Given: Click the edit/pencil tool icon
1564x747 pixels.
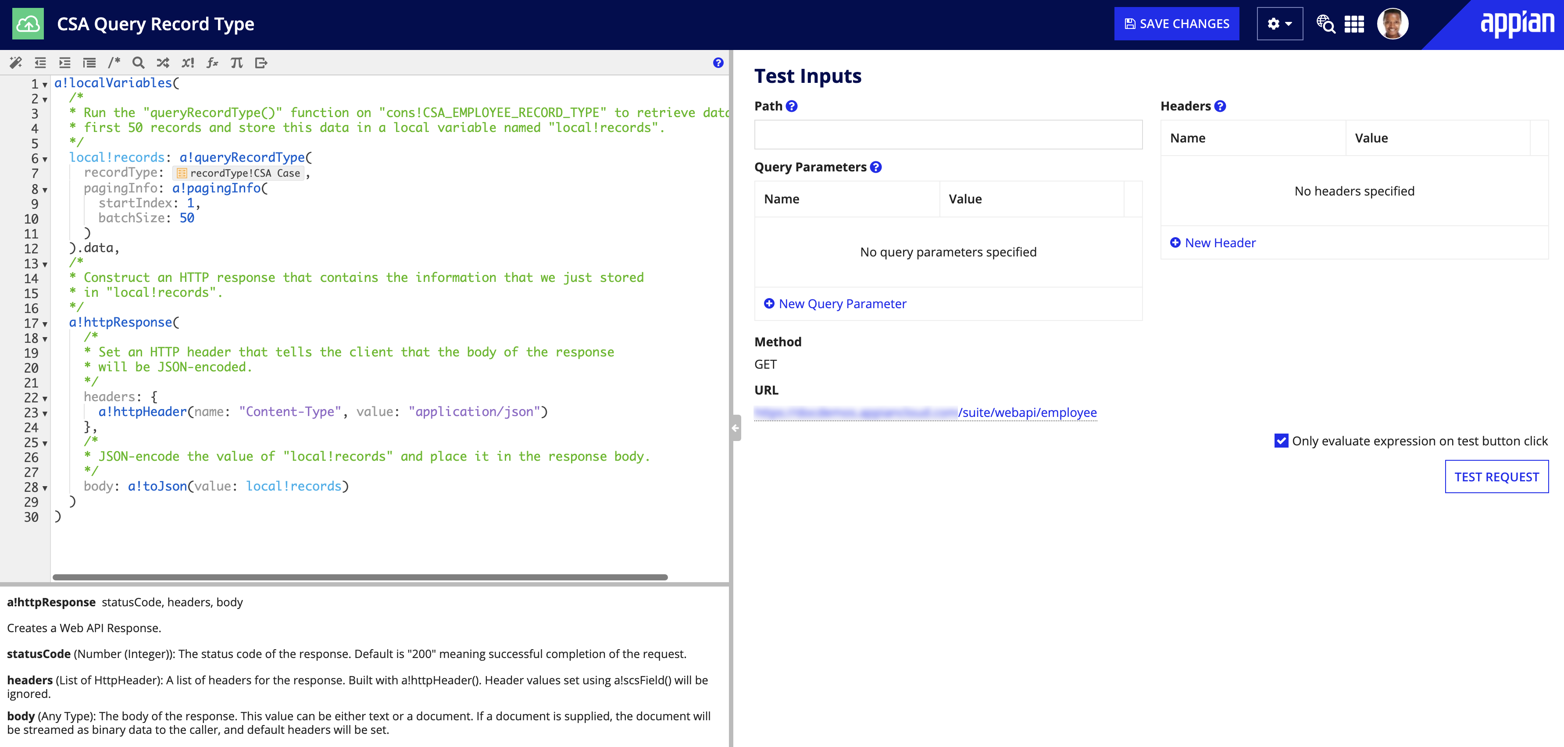Looking at the screenshot, I should pos(15,63).
